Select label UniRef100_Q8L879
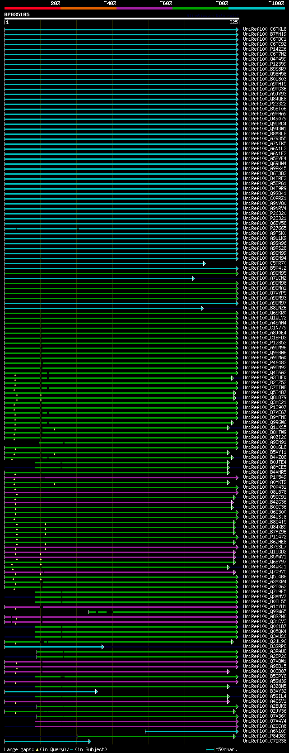The width and height of the screenshot is (289, 753). tap(265, 397)
